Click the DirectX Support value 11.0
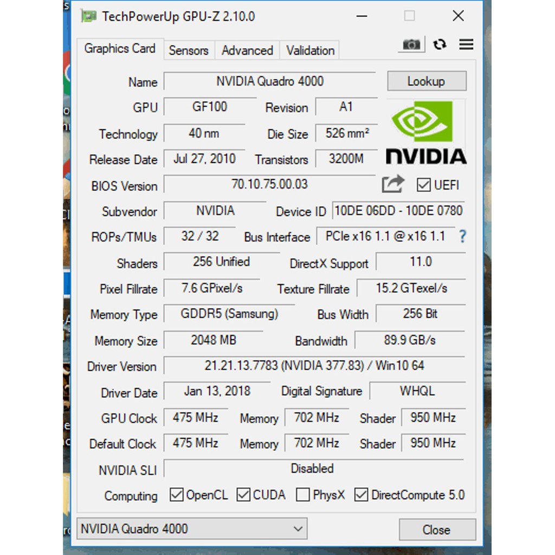The image size is (555, 555). (x=421, y=262)
